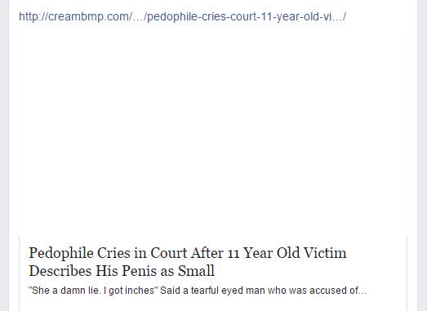Click the "http://creambmp.com" portion of the URL
The height and width of the screenshot is (311, 427).
pos(75,17)
